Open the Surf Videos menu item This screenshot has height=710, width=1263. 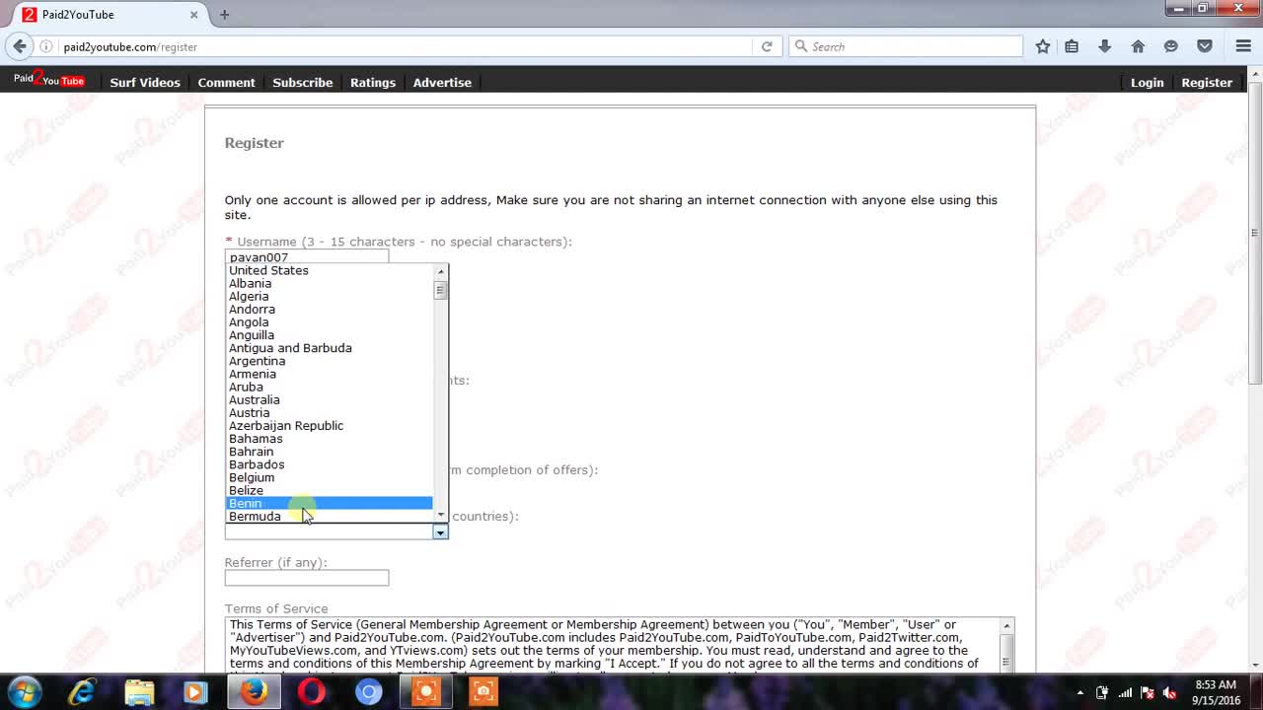pos(145,82)
